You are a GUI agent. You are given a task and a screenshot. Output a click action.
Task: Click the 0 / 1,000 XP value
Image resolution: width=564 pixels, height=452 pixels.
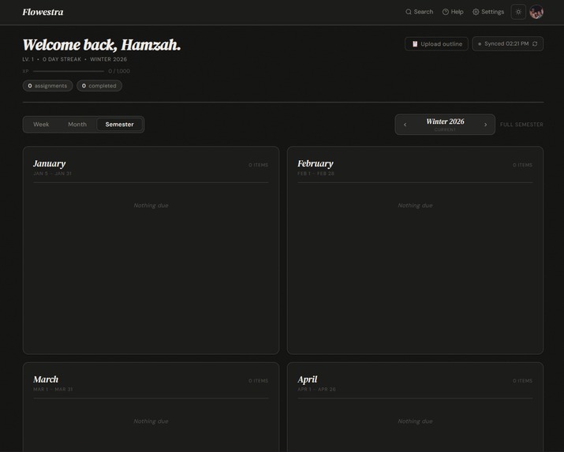coord(119,71)
